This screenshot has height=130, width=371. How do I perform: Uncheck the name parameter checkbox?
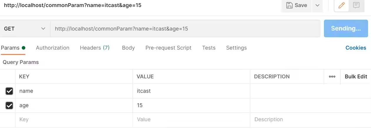coord(9,91)
